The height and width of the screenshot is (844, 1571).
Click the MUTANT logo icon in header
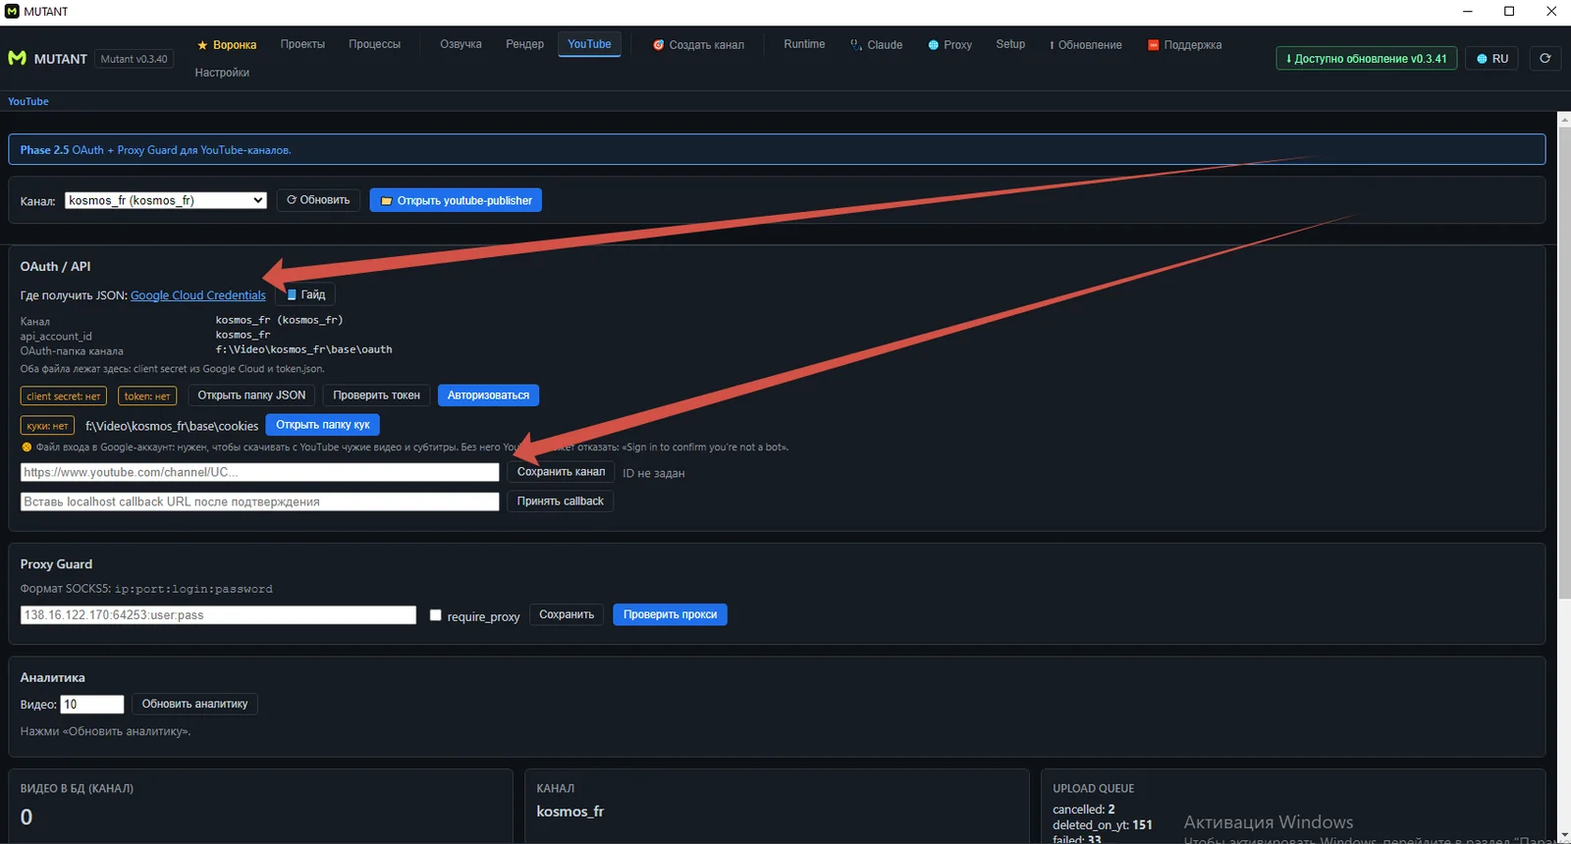point(17,58)
